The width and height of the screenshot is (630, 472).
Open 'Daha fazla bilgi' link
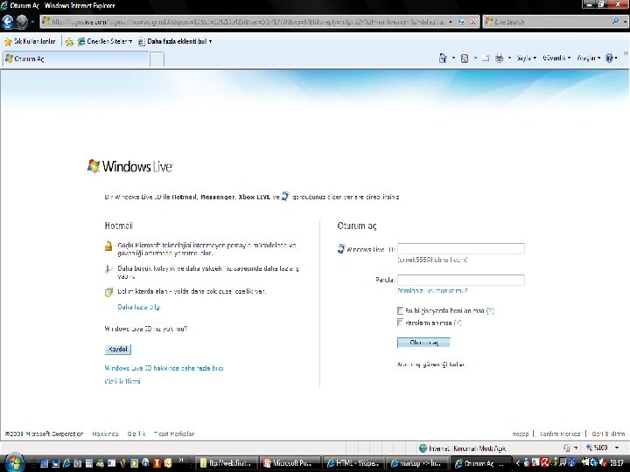(138, 307)
